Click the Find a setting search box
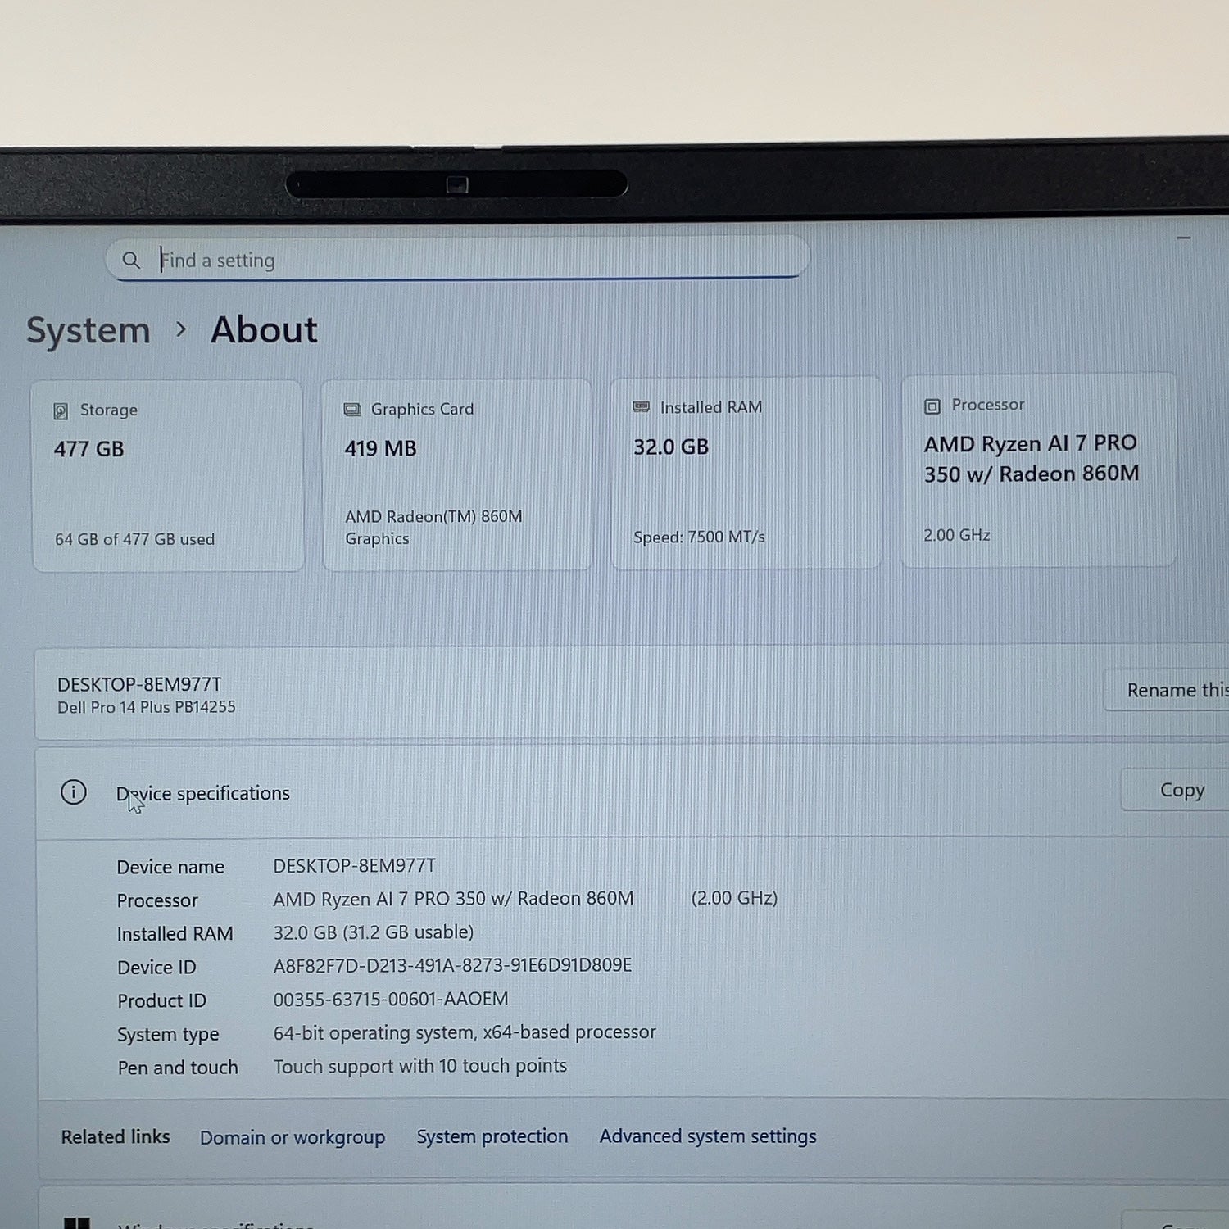This screenshot has width=1229, height=1229. coord(457,259)
